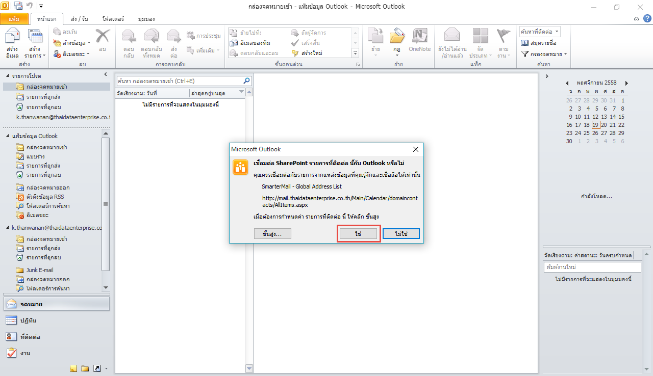The image size is (653, 376).
Task: Open กรองจดหมาย (Filter E-mail) dropdown
Action: pyautogui.click(x=544, y=53)
